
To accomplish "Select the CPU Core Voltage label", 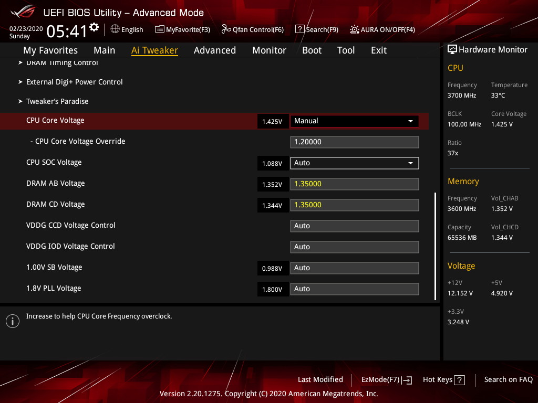I will [x=55, y=121].
